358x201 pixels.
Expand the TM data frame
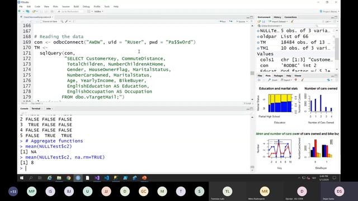(258, 42)
